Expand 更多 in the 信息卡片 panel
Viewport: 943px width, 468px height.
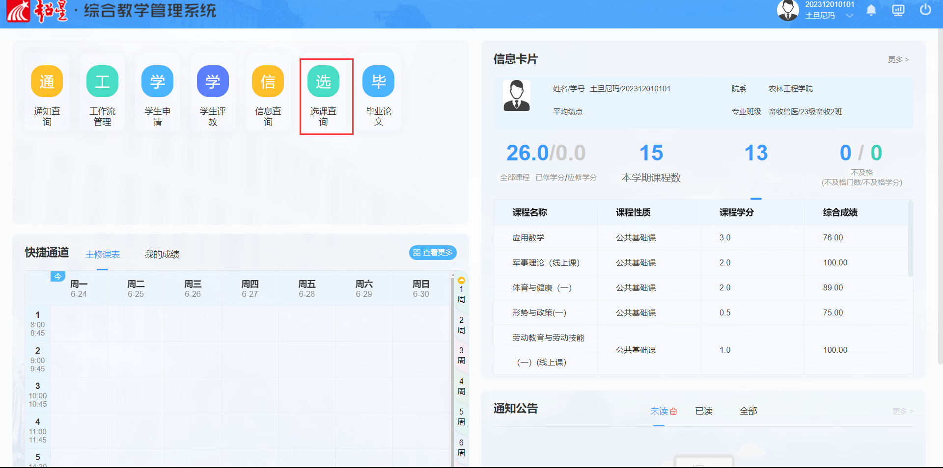(x=898, y=59)
